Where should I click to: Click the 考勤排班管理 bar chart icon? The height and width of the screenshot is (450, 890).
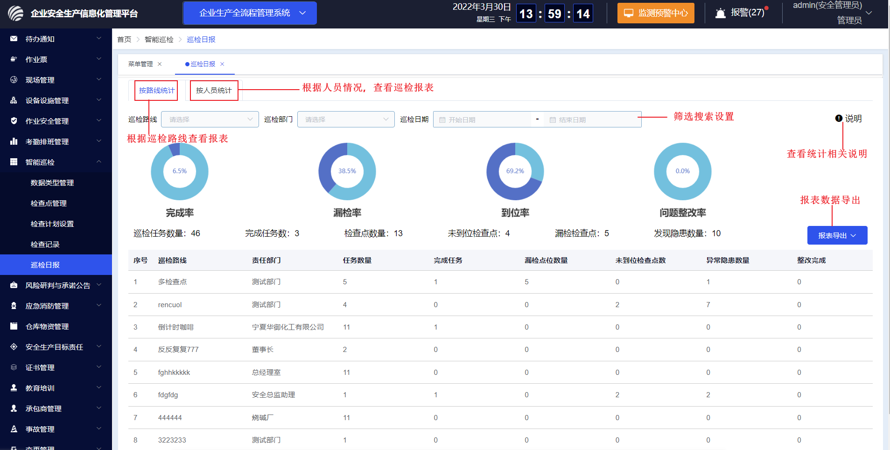(14, 141)
